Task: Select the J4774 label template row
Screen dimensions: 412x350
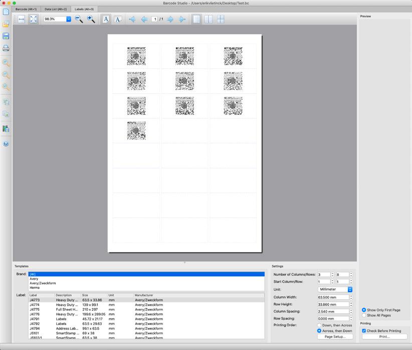Action: [146, 305]
